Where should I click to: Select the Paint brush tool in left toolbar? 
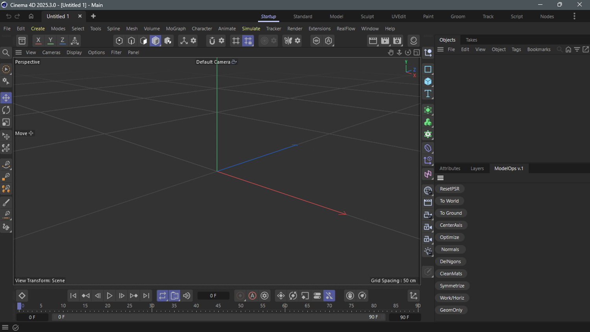click(x=6, y=202)
